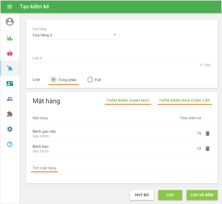
Task: Open the employees ID card icon
Action: tap(10, 84)
